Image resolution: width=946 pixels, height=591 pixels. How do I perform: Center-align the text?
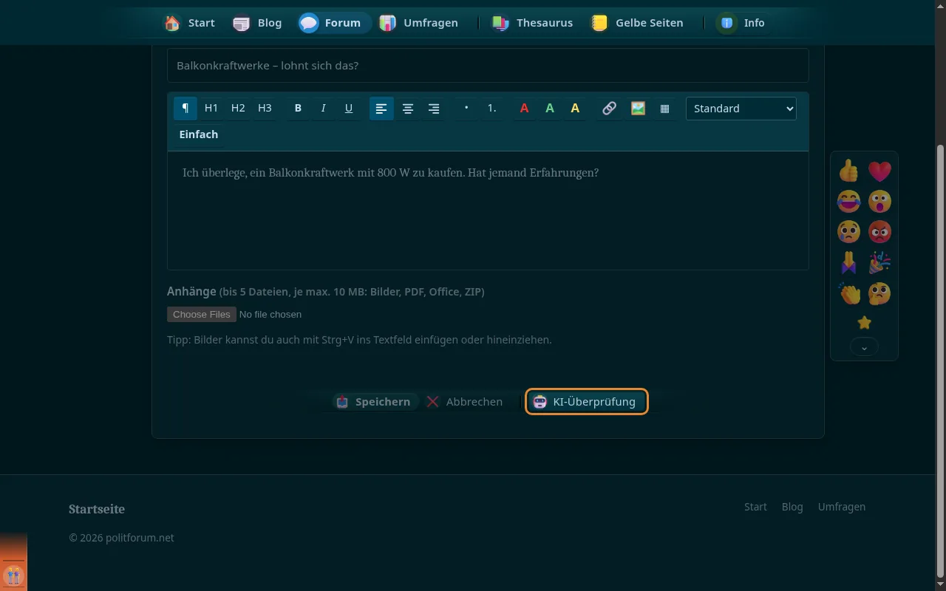tap(407, 109)
